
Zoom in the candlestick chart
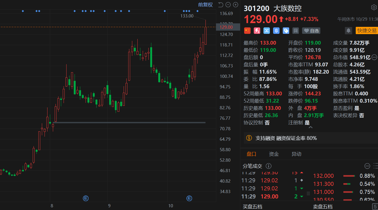pyautogui.click(x=236, y=5)
